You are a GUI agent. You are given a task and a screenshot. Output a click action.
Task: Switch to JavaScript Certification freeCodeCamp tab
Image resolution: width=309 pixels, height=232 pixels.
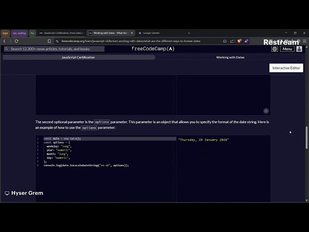pos(61,33)
